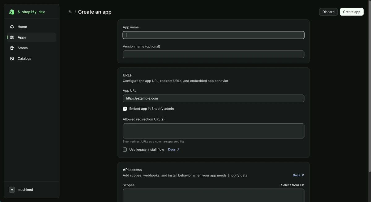Image resolution: width=371 pixels, height=202 pixels.
Task: Click the machined account avatar
Action: click(x=12, y=190)
